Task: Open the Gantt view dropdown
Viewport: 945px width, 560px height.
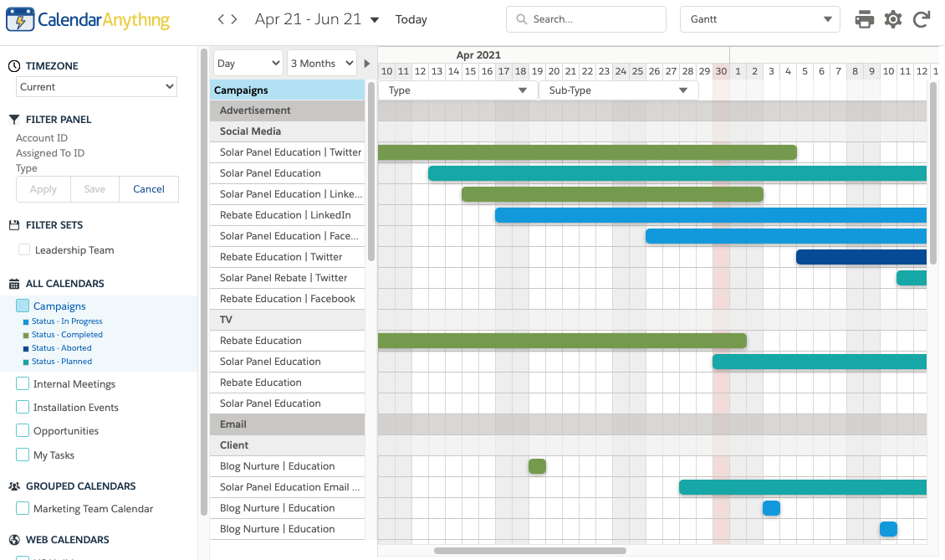Action: pyautogui.click(x=759, y=19)
